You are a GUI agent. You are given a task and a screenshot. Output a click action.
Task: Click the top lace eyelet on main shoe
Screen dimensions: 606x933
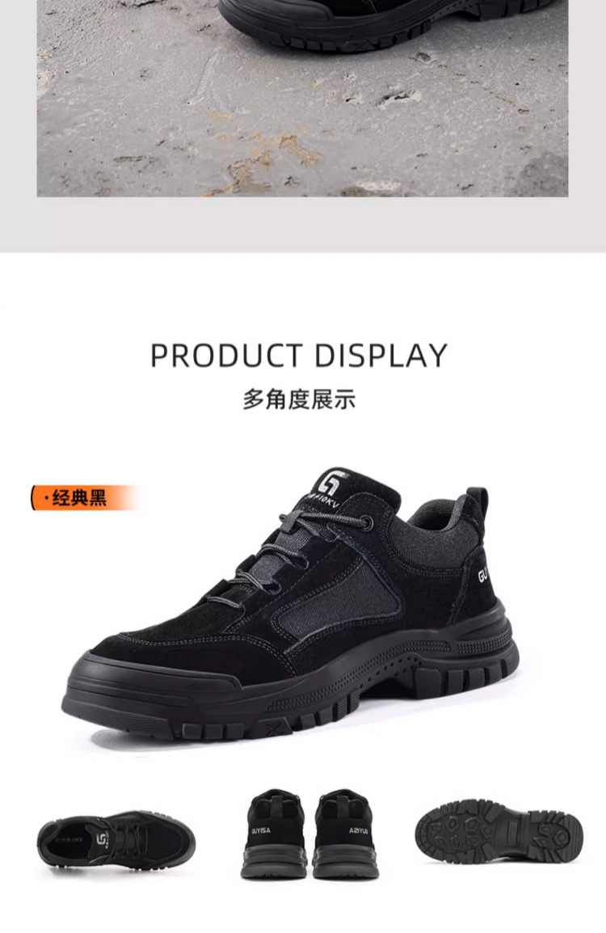[x=368, y=524]
